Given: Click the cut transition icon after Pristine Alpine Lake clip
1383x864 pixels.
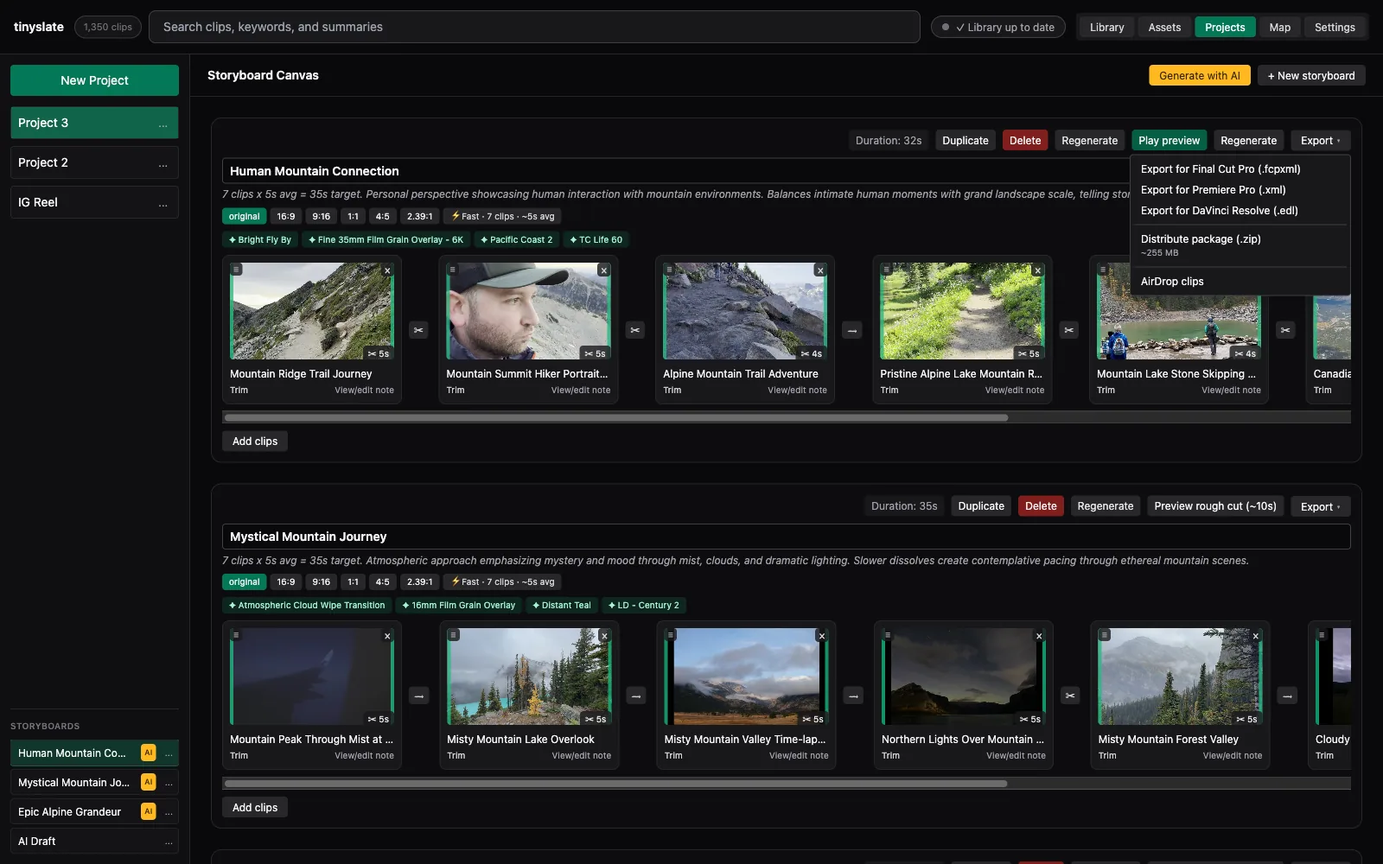Looking at the screenshot, I should (1069, 330).
